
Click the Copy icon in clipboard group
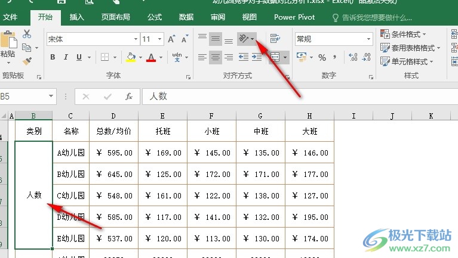click(27, 48)
